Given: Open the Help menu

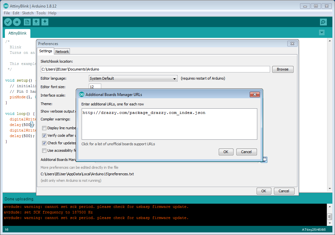Looking at the screenshot, I should (52, 13).
